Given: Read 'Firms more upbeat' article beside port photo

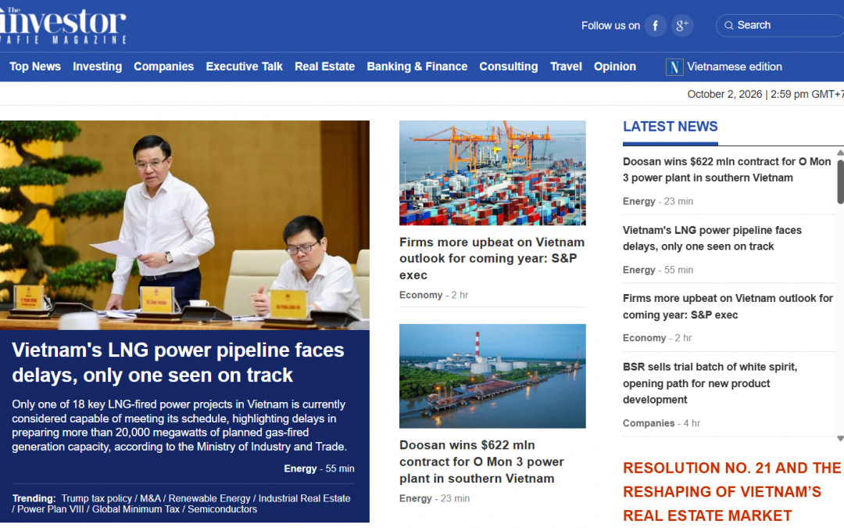Looking at the screenshot, I should tap(492, 259).
